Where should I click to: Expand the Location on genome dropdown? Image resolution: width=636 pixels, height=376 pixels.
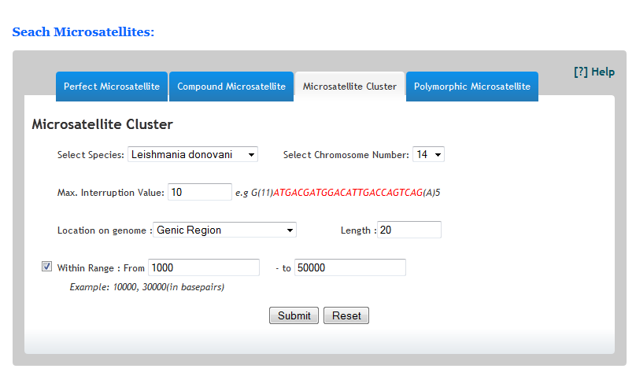(x=224, y=230)
